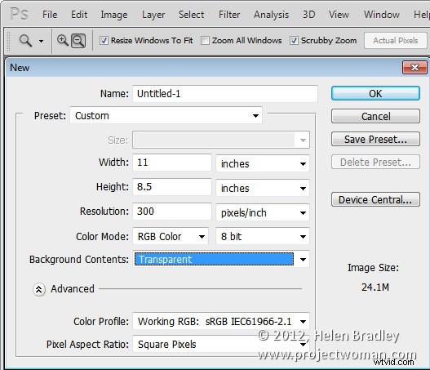The image size is (430, 370).
Task: Click the Name field Untitled-1
Action: (225, 94)
